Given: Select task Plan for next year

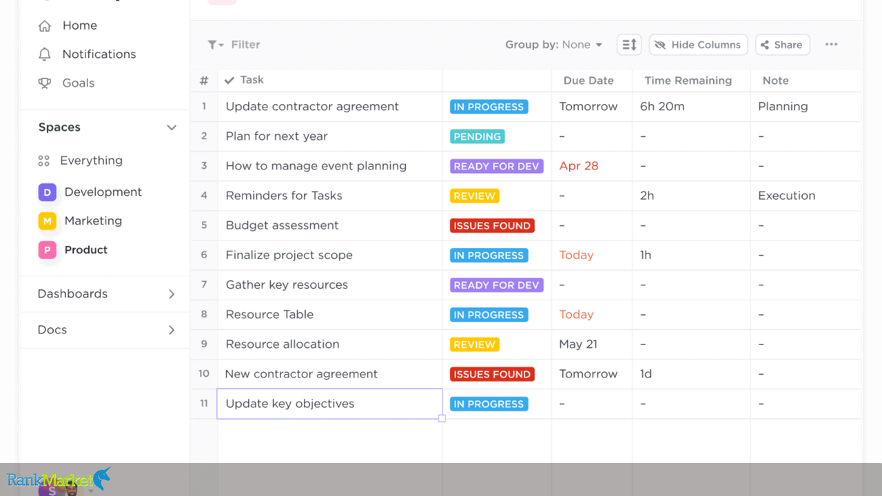Looking at the screenshot, I should pyautogui.click(x=277, y=136).
